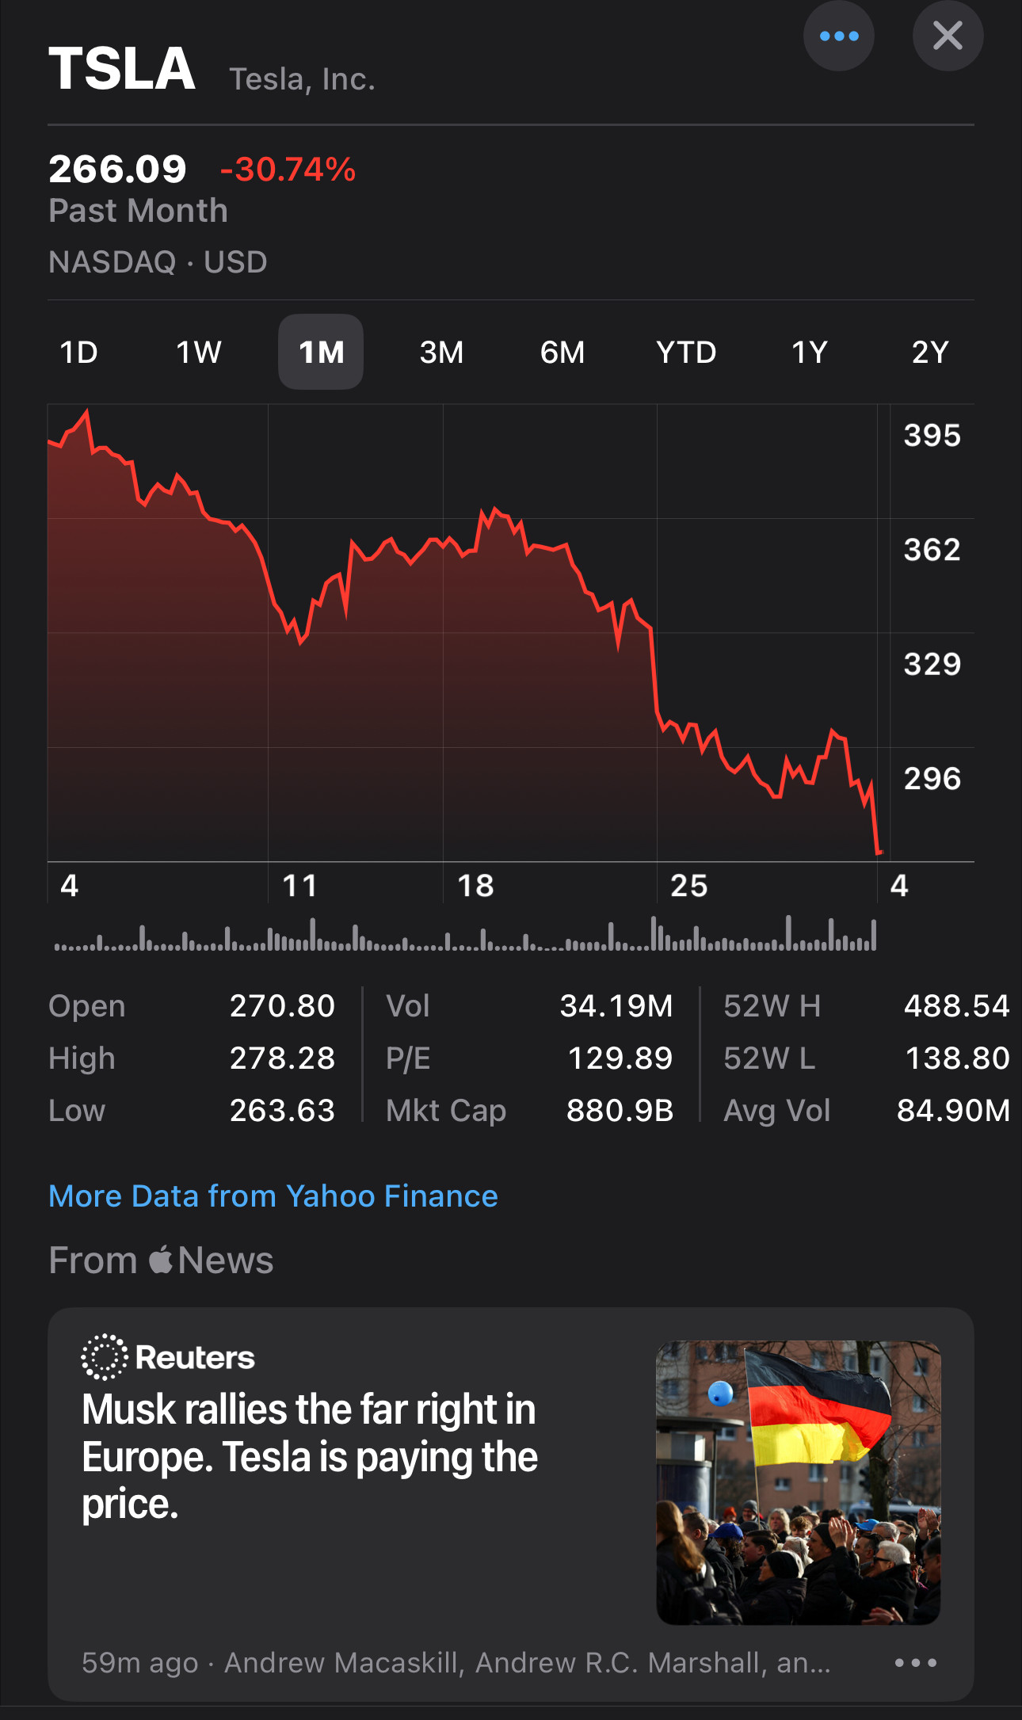Tap the German flag news thumbnail
The height and width of the screenshot is (1720, 1022).
coord(798,1482)
